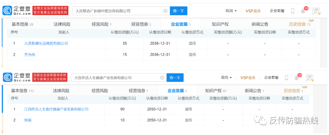Select 企业发展 3 tab
Viewport: 329px width, 135px height.
(181, 24)
